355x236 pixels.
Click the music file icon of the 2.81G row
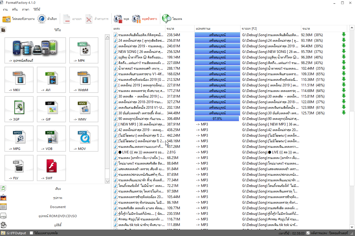[115, 152]
